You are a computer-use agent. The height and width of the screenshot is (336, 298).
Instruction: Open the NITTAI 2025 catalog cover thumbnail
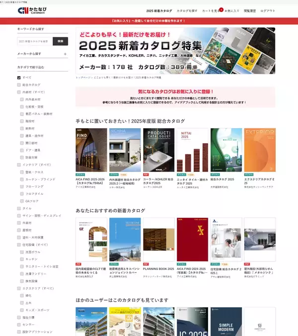tap(193, 150)
